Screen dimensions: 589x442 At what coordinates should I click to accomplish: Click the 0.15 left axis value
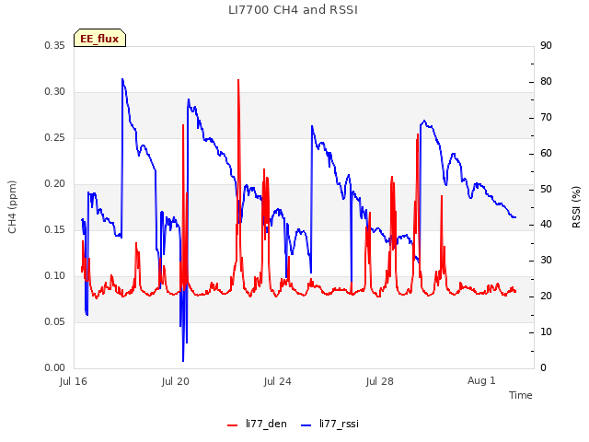coord(55,229)
